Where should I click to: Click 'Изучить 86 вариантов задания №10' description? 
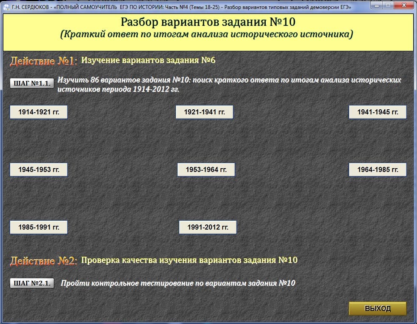pyautogui.click(x=229, y=84)
